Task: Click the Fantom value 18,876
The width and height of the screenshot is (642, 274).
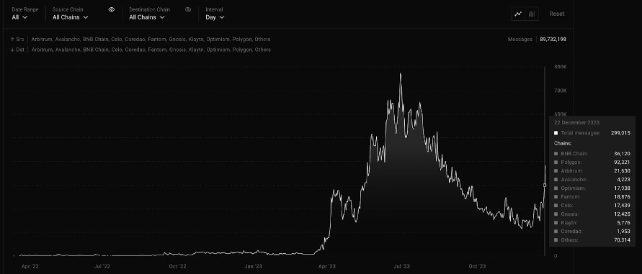Action: (x=623, y=197)
